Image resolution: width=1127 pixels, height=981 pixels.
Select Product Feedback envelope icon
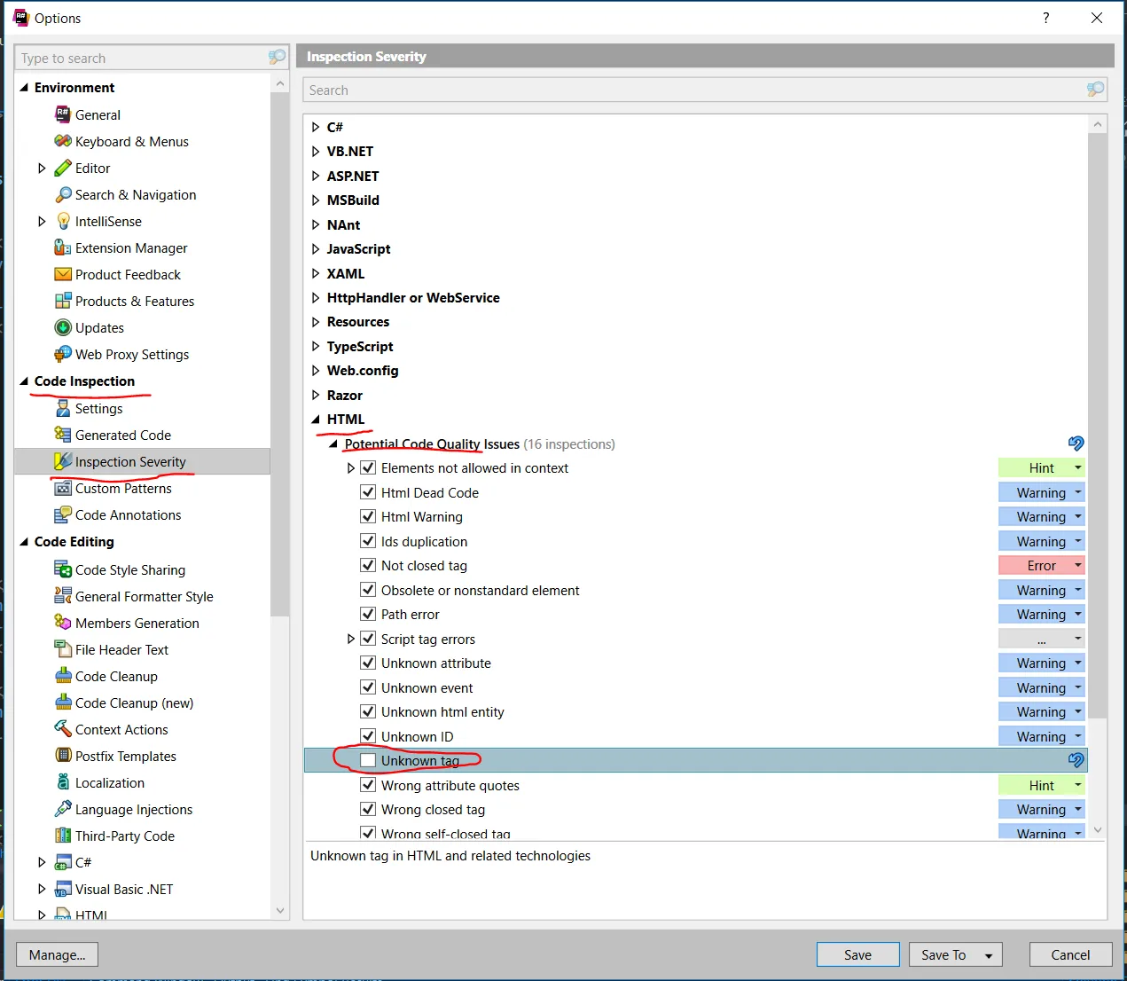(x=63, y=274)
